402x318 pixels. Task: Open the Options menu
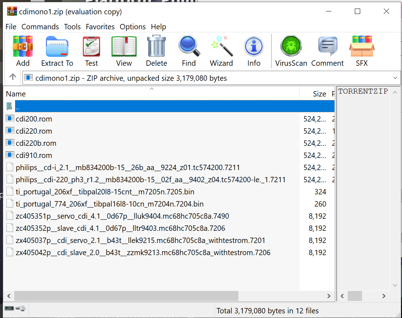point(133,27)
